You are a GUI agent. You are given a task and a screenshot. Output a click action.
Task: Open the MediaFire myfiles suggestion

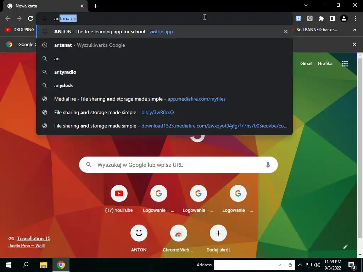click(x=164, y=99)
